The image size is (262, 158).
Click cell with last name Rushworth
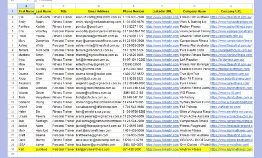(x=43, y=17)
